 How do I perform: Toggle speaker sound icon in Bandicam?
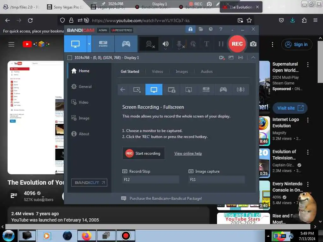[165, 44]
